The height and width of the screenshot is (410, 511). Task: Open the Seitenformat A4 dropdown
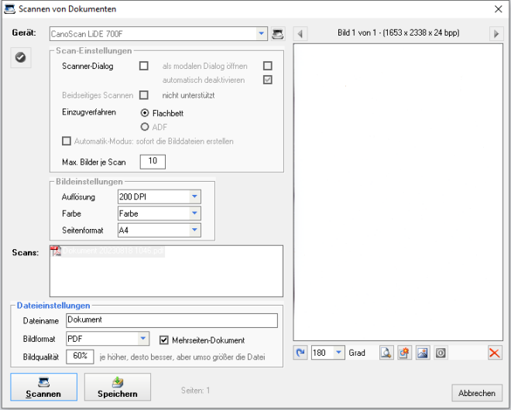tap(194, 230)
